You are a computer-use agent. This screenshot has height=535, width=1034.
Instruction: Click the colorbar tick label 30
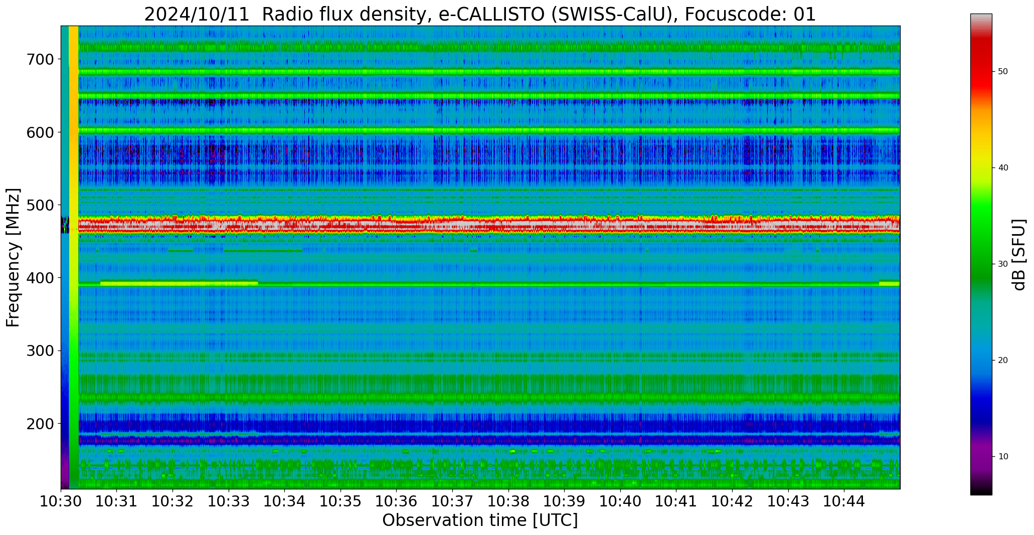pos(1003,264)
